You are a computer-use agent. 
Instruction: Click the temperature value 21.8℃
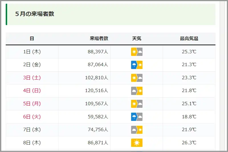point(189,91)
